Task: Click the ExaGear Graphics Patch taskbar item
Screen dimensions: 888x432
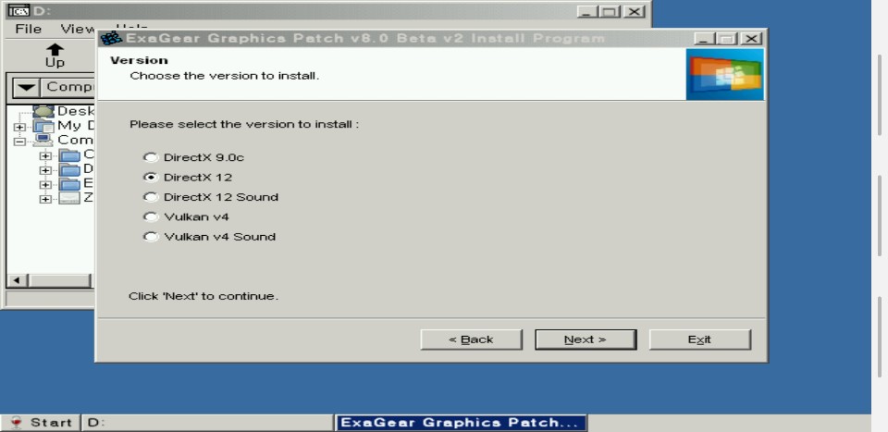Action: click(x=461, y=423)
